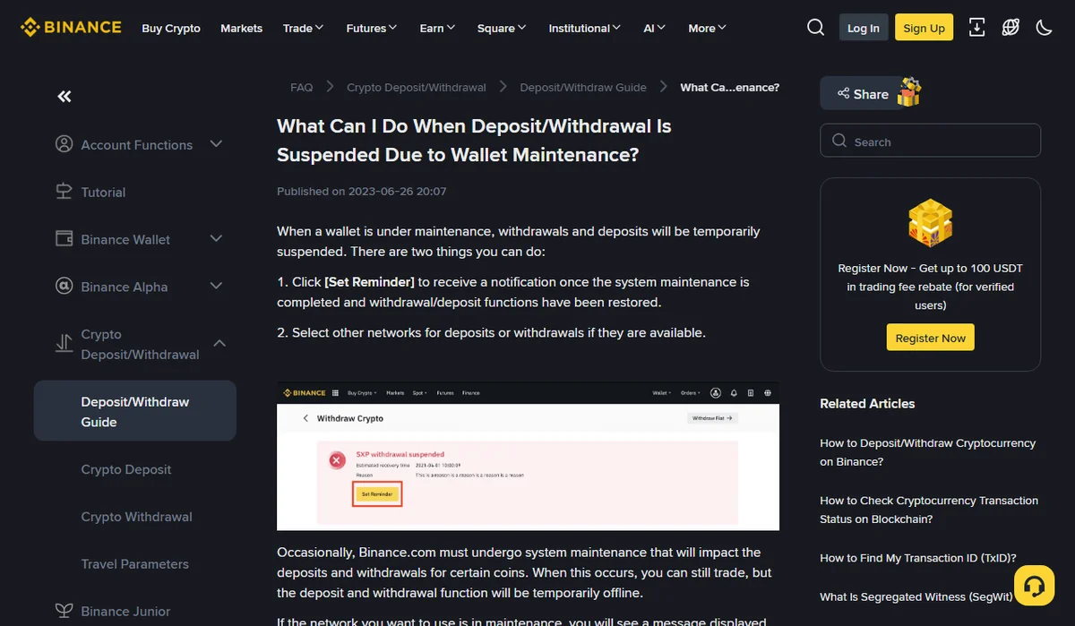Click the Binance Alpha icon
1075x626 pixels.
pos(64,287)
